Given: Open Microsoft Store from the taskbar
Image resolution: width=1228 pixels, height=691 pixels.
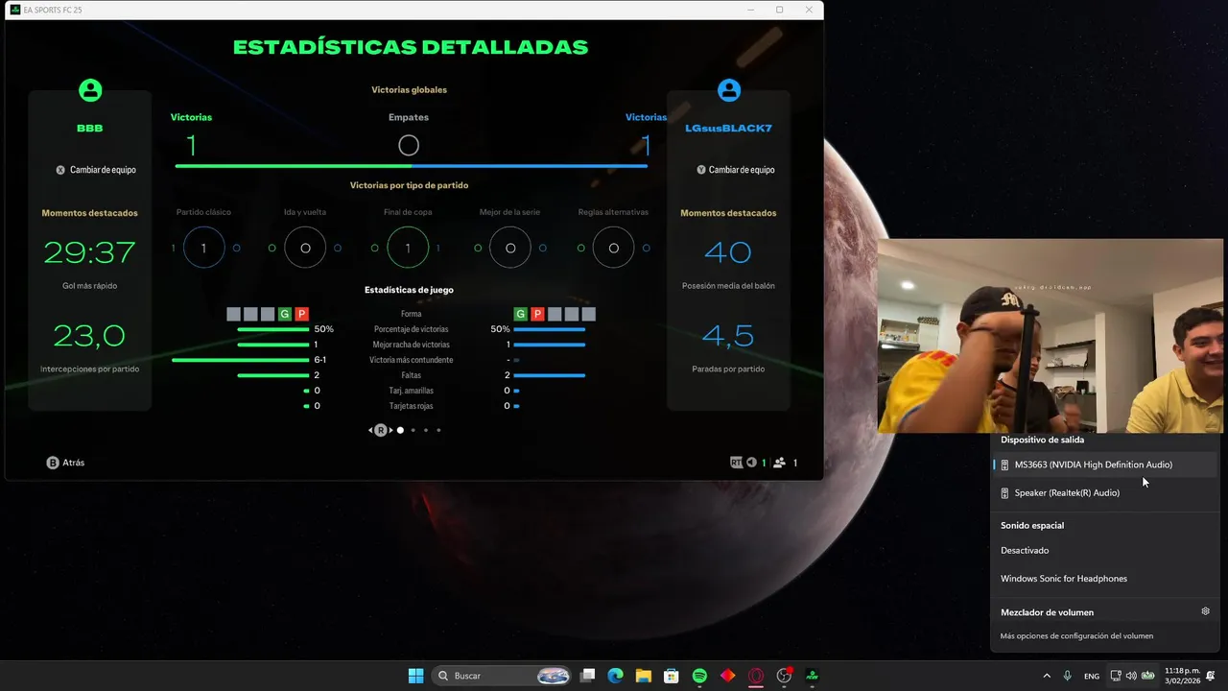Looking at the screenshot, I should 672,676.
